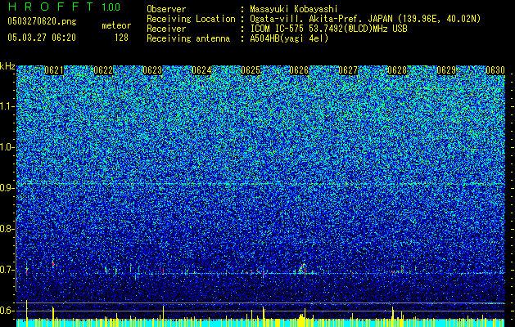Click the 0624 time marker
This screenshot has width=515, height=327.
[201, 70]
